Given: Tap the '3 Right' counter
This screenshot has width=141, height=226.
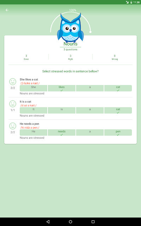Looking at the screenshot, I should 70,57.
